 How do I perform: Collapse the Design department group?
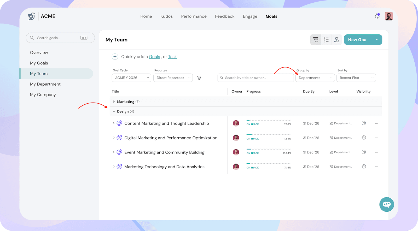114,111
